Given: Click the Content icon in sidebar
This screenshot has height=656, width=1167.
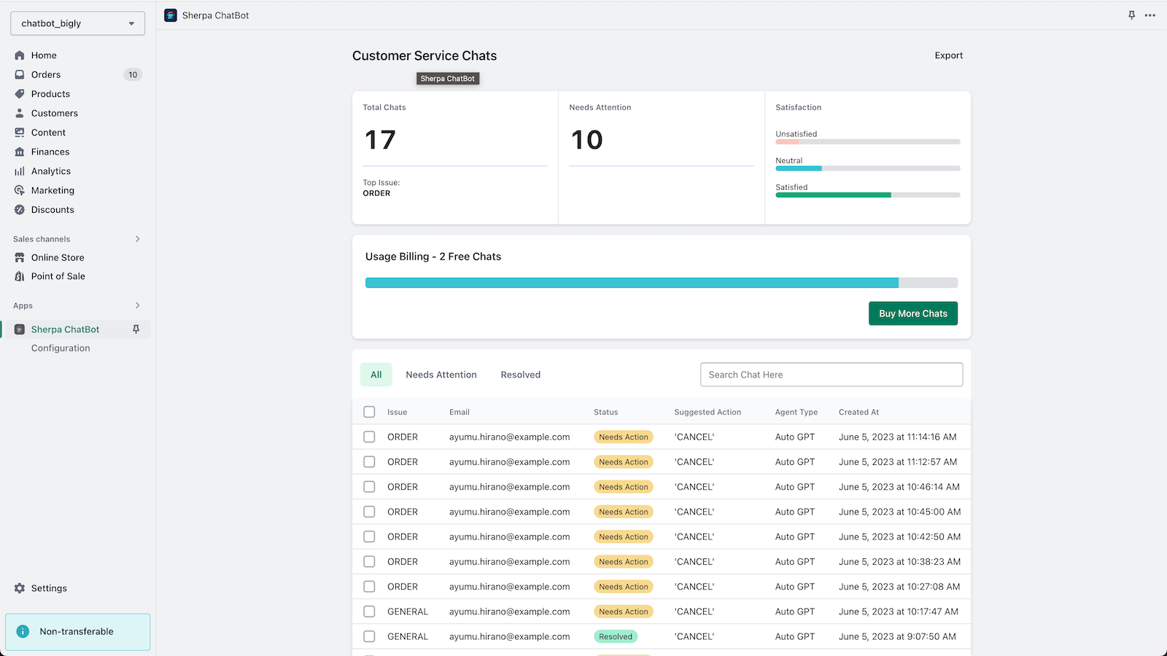Looking at the screenshot, I should [x=20, y=133].
